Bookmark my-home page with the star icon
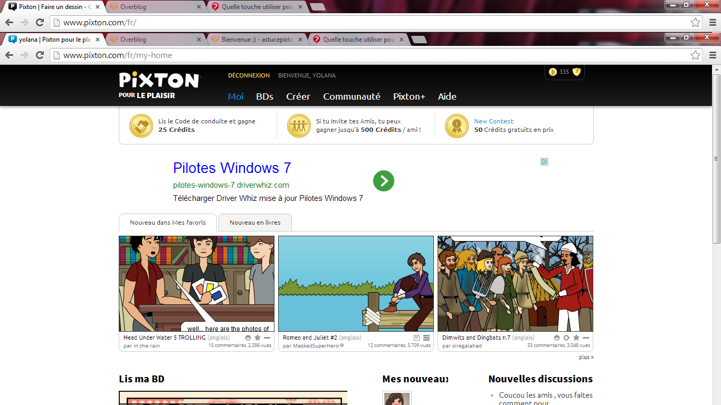The image size is (721, 405). click(696, 55)
